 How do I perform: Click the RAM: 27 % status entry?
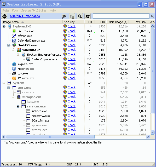pos(74,164)
